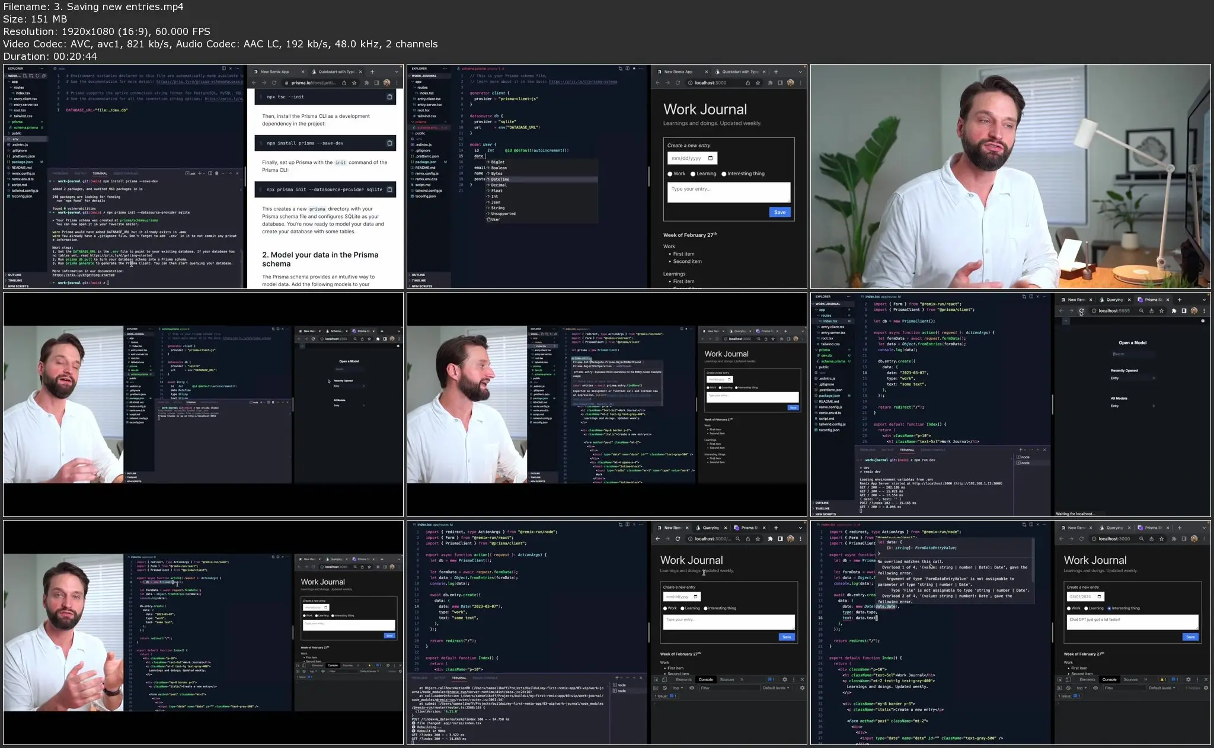Image resolution: width=1214 pixels, height=748 pixels.
Task: Bookmark prisma.io page with the star icon
Action: pos(354,83)
